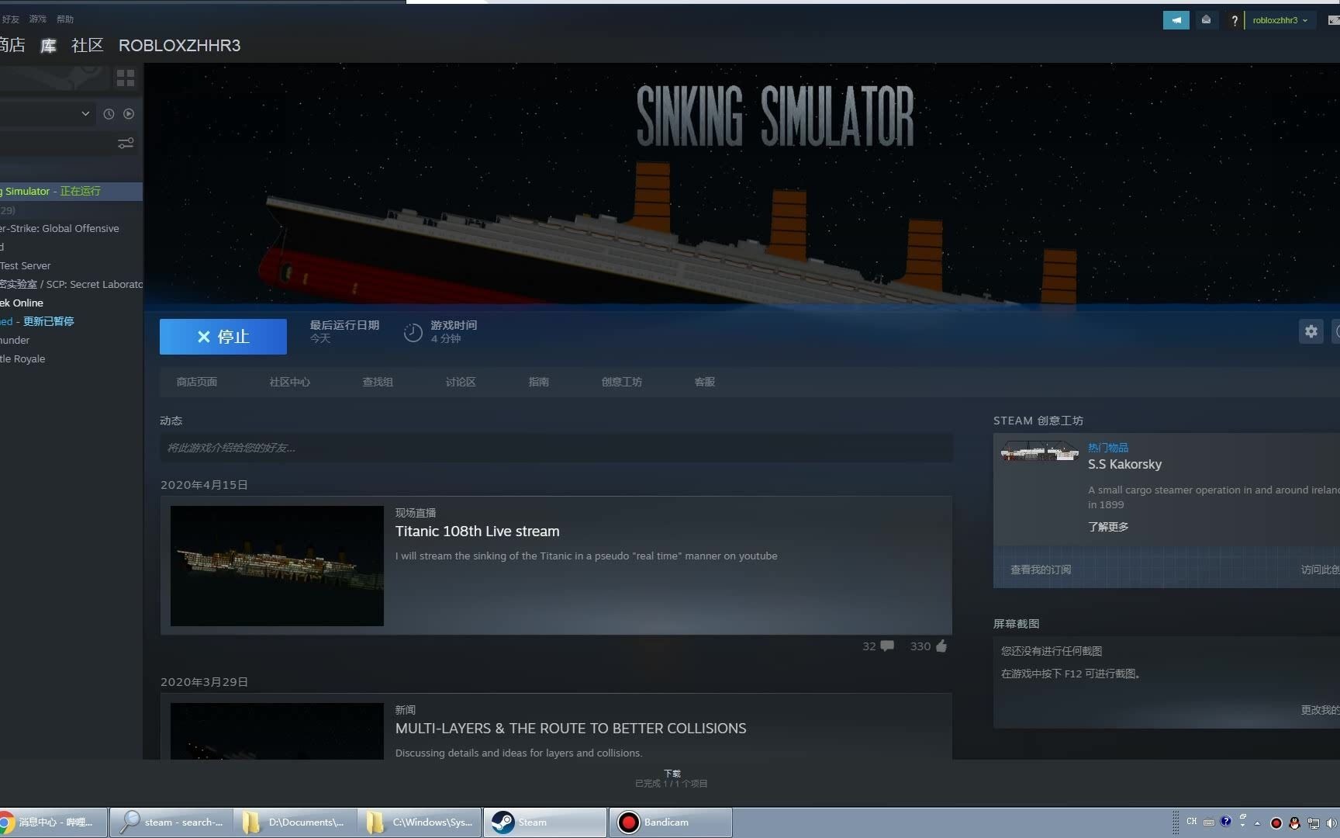Click the Bandicam red record tray icon

pos(1276,823)
